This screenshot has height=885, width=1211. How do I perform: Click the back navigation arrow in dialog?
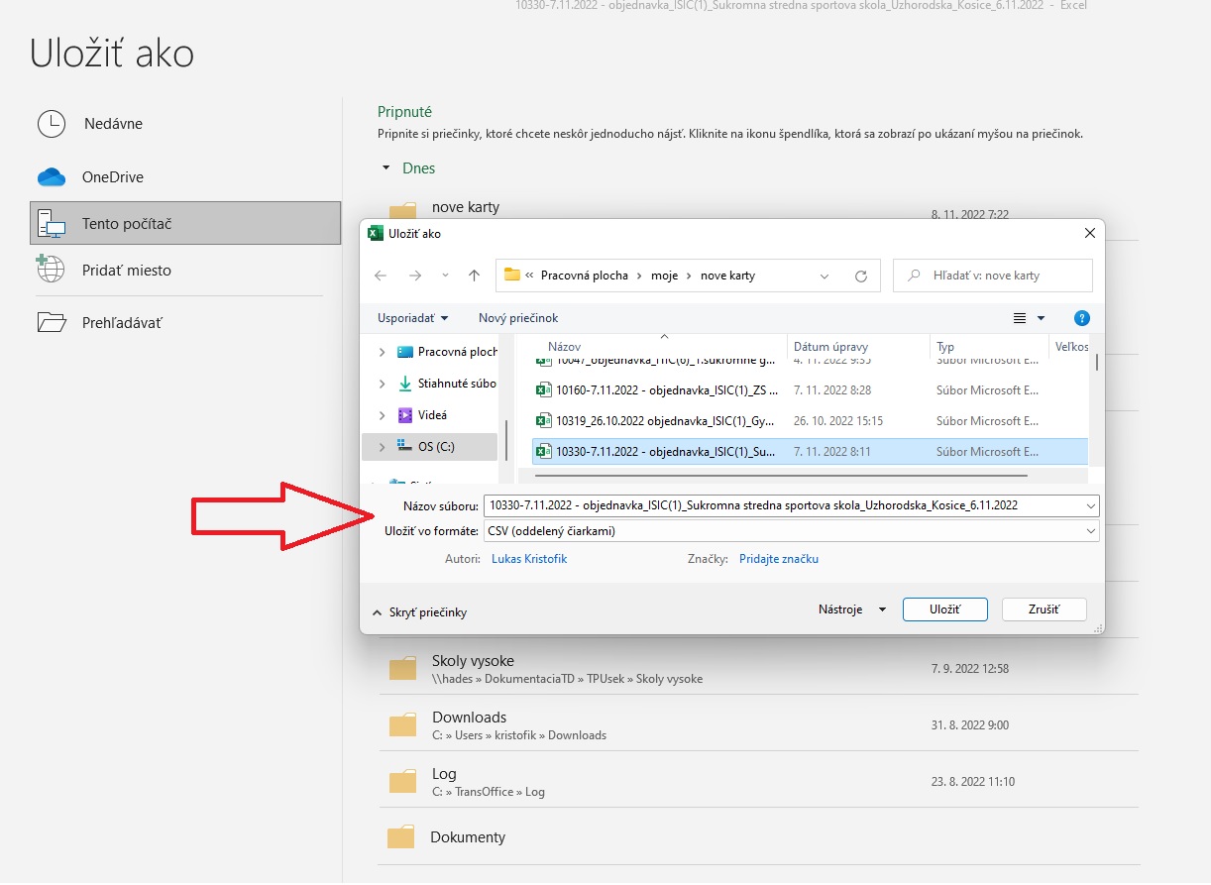(381, 276)
